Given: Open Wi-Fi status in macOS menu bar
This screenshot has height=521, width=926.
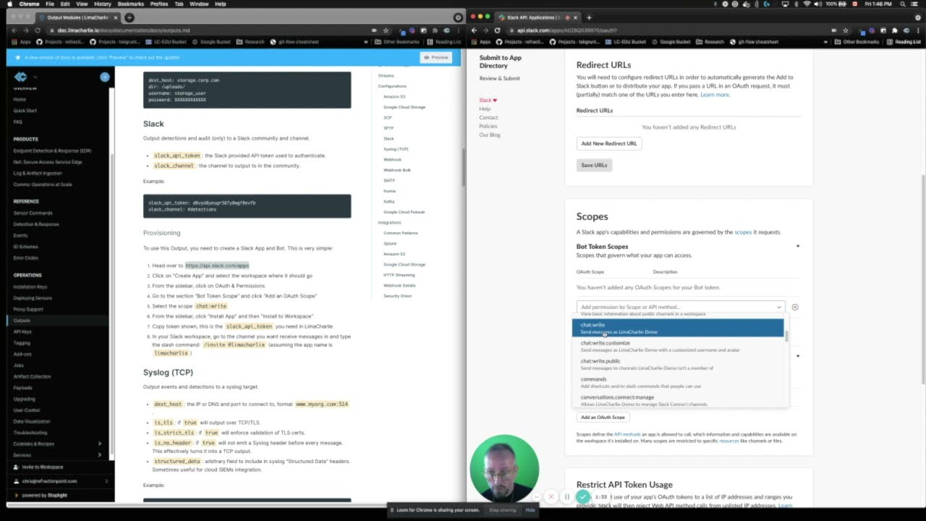Looking at the screenshot, I should [x=806, y=4].
